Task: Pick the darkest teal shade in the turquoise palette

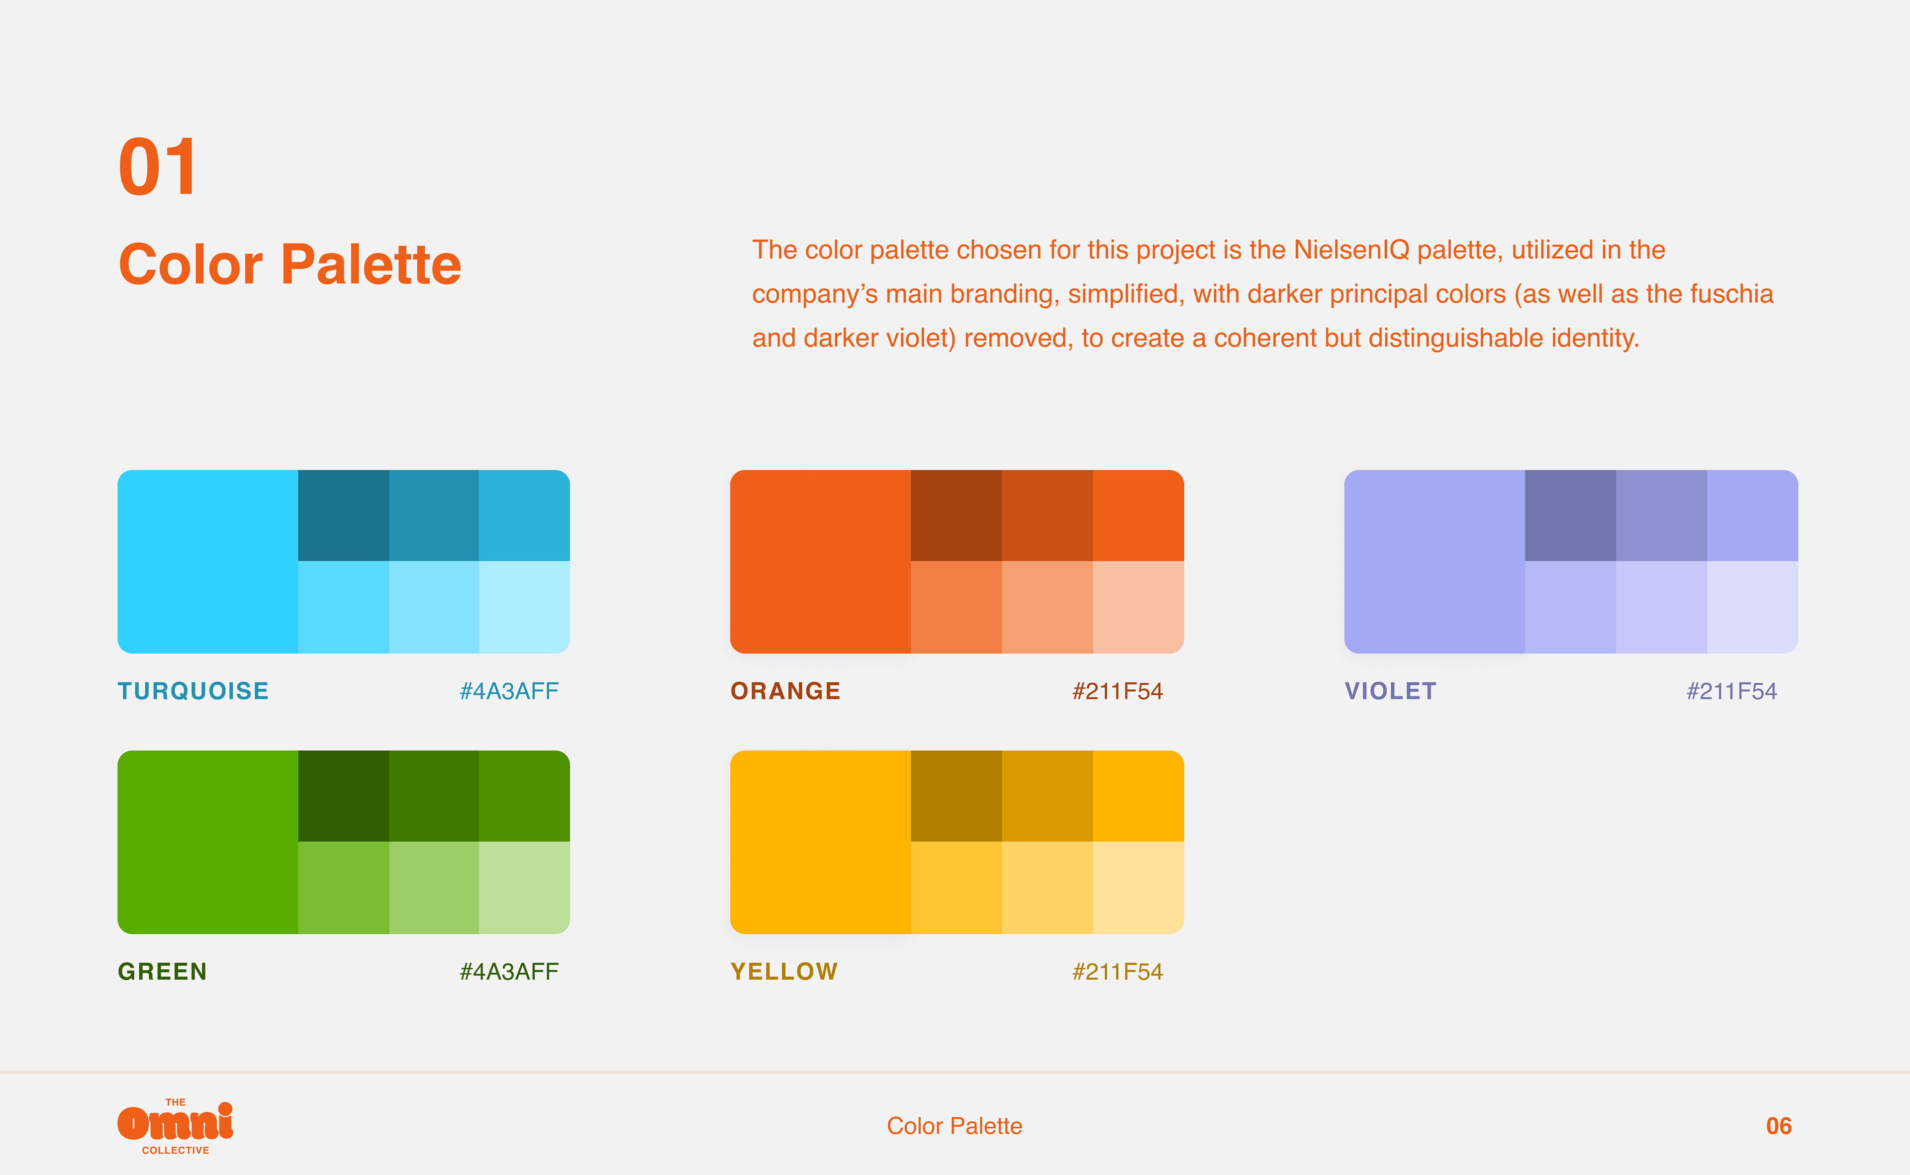Action: (343, 515)
